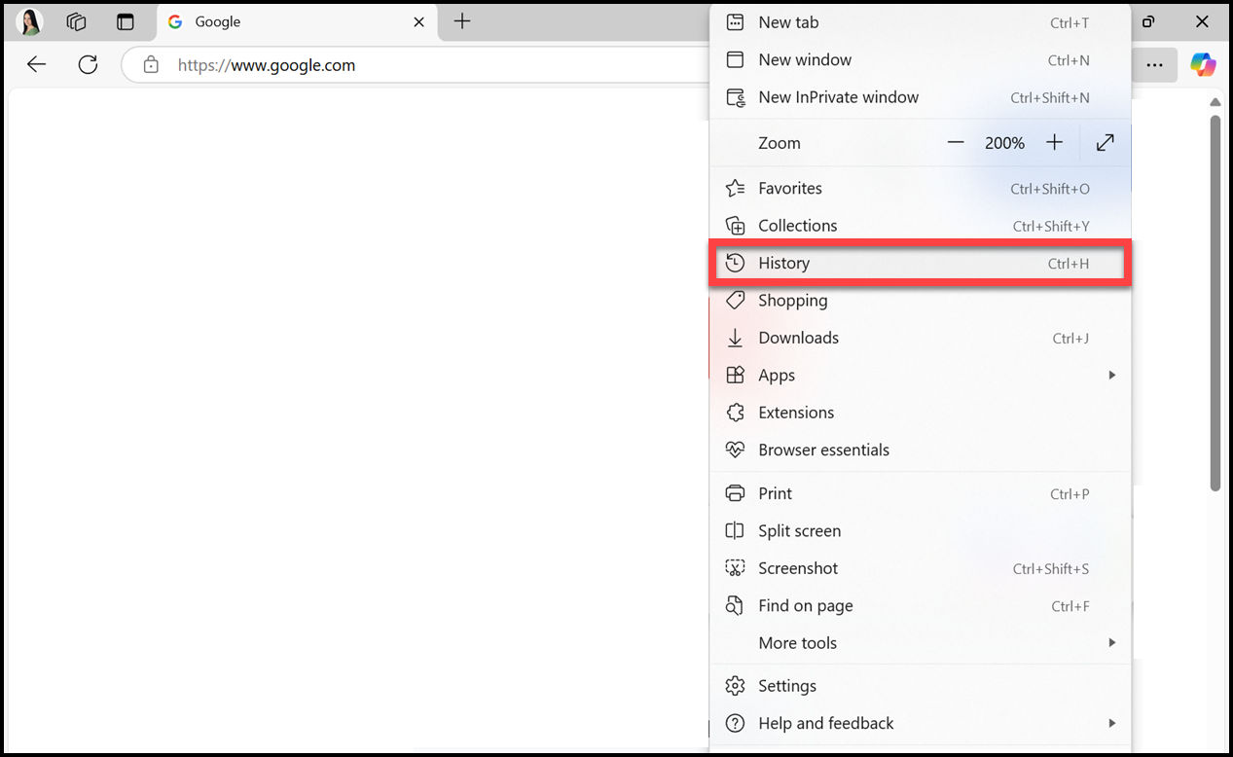Click the Extensions puzzle icon
The image size is (1233, 757).
[736, 413]
